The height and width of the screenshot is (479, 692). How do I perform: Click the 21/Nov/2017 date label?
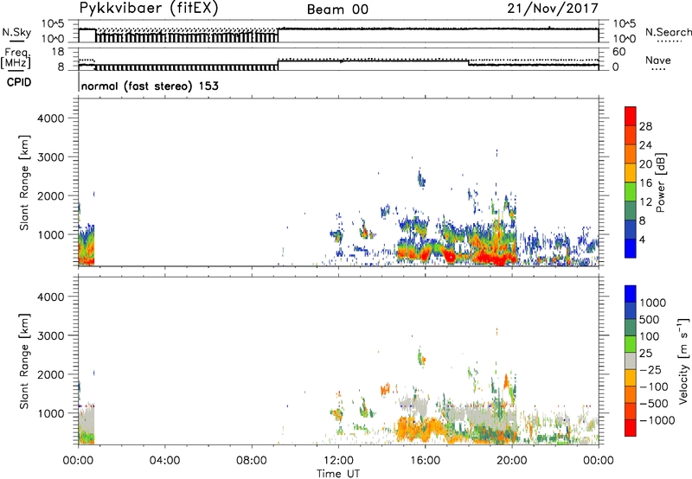click(x=553, y=9)
